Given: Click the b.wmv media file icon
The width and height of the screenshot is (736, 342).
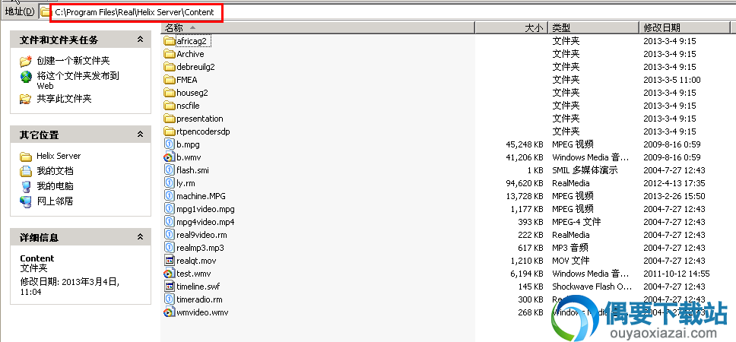Looking at the screenshot, I should [x=169, y=157].
